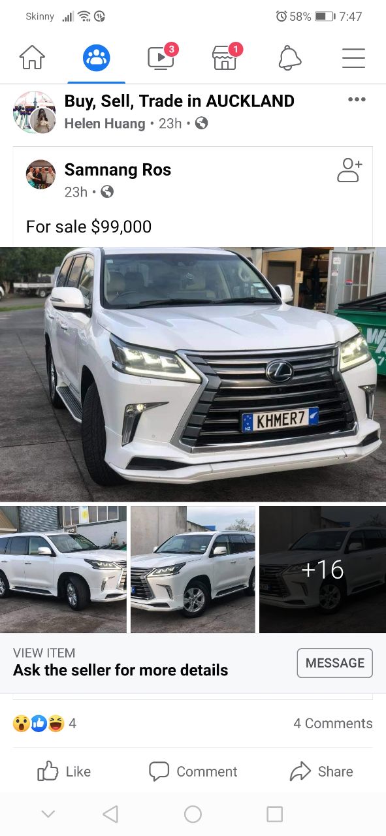Open the Marketplace icon
The width and height of the screenshot is (386, 836).
[225, 57]
